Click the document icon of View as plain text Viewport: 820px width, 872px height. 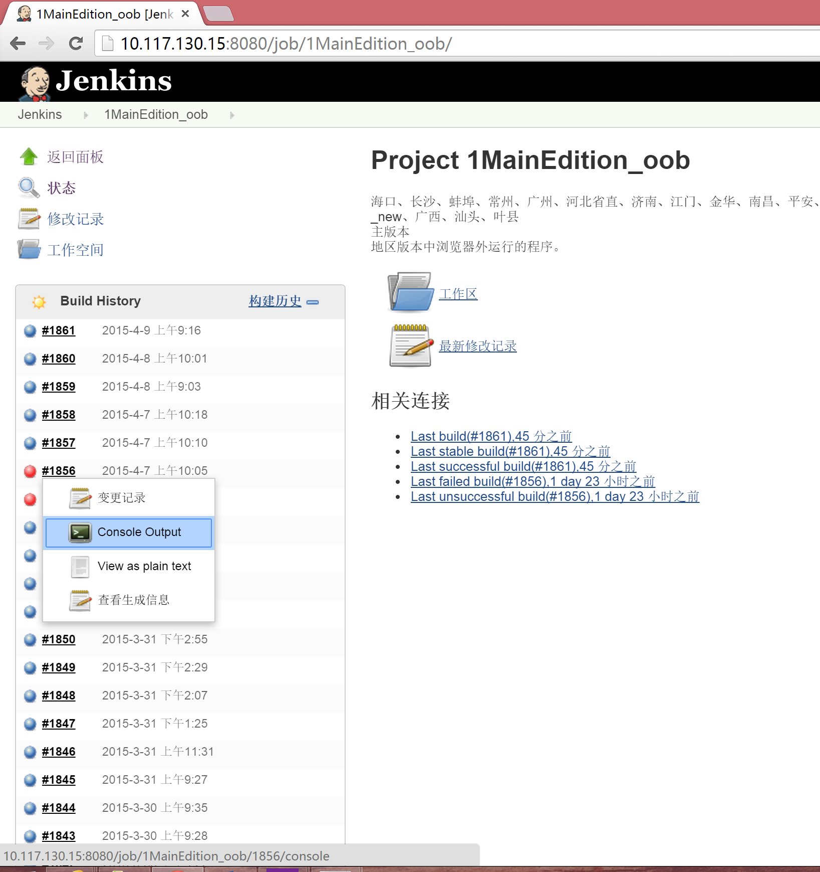[x=80, y=567]
